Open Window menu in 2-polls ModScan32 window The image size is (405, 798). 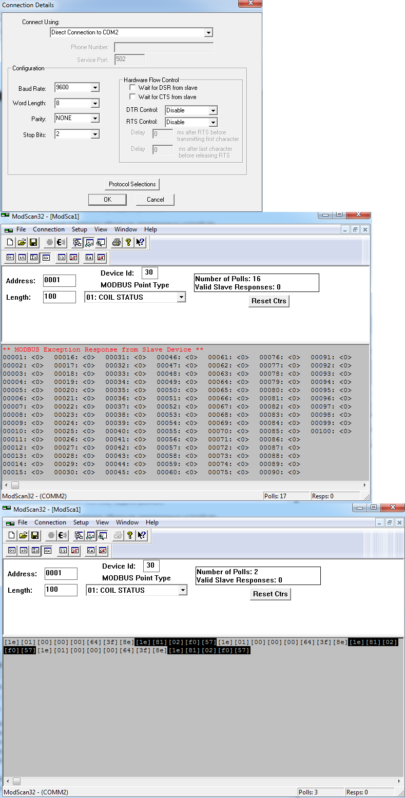click(127, 522)
